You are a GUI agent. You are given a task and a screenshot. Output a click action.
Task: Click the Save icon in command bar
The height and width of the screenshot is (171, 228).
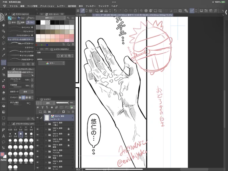[106, 11]
